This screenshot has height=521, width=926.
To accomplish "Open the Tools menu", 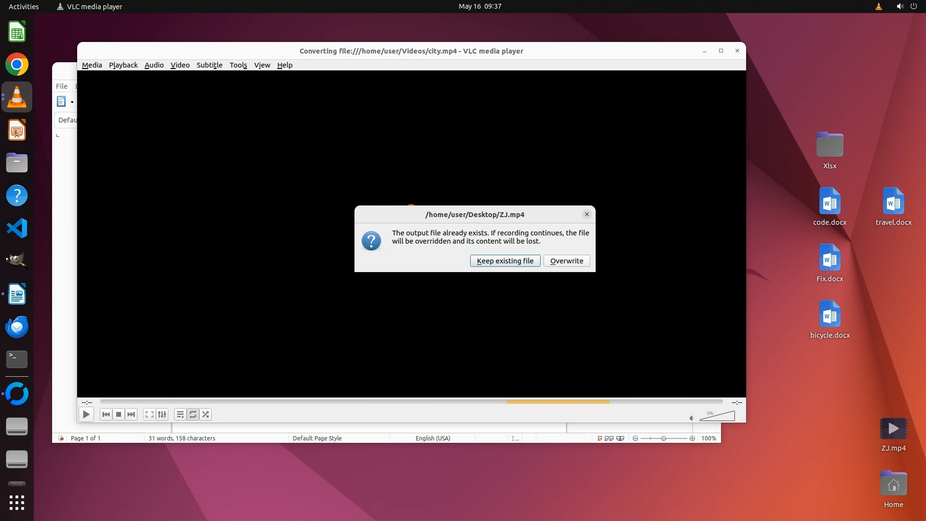I will point(238,65).
